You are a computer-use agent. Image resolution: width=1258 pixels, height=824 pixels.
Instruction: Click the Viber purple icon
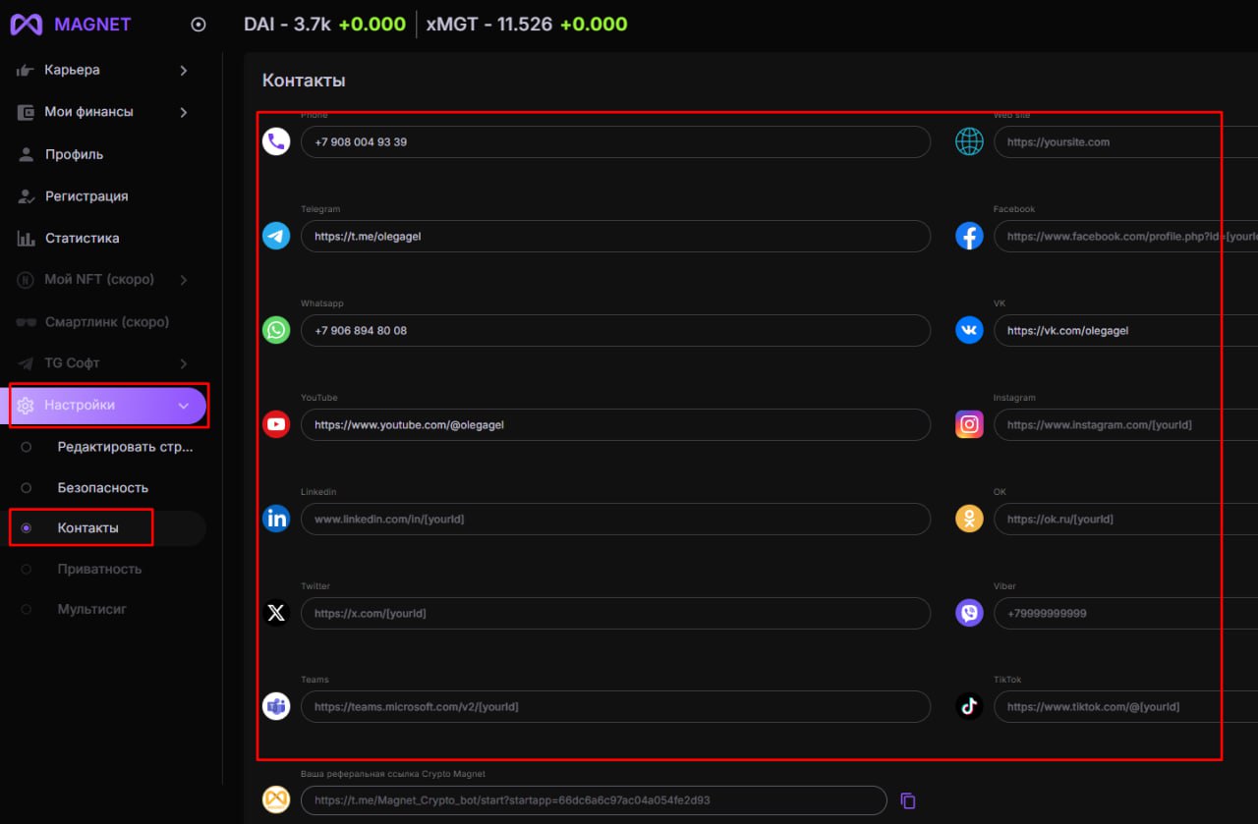point(969,613)
